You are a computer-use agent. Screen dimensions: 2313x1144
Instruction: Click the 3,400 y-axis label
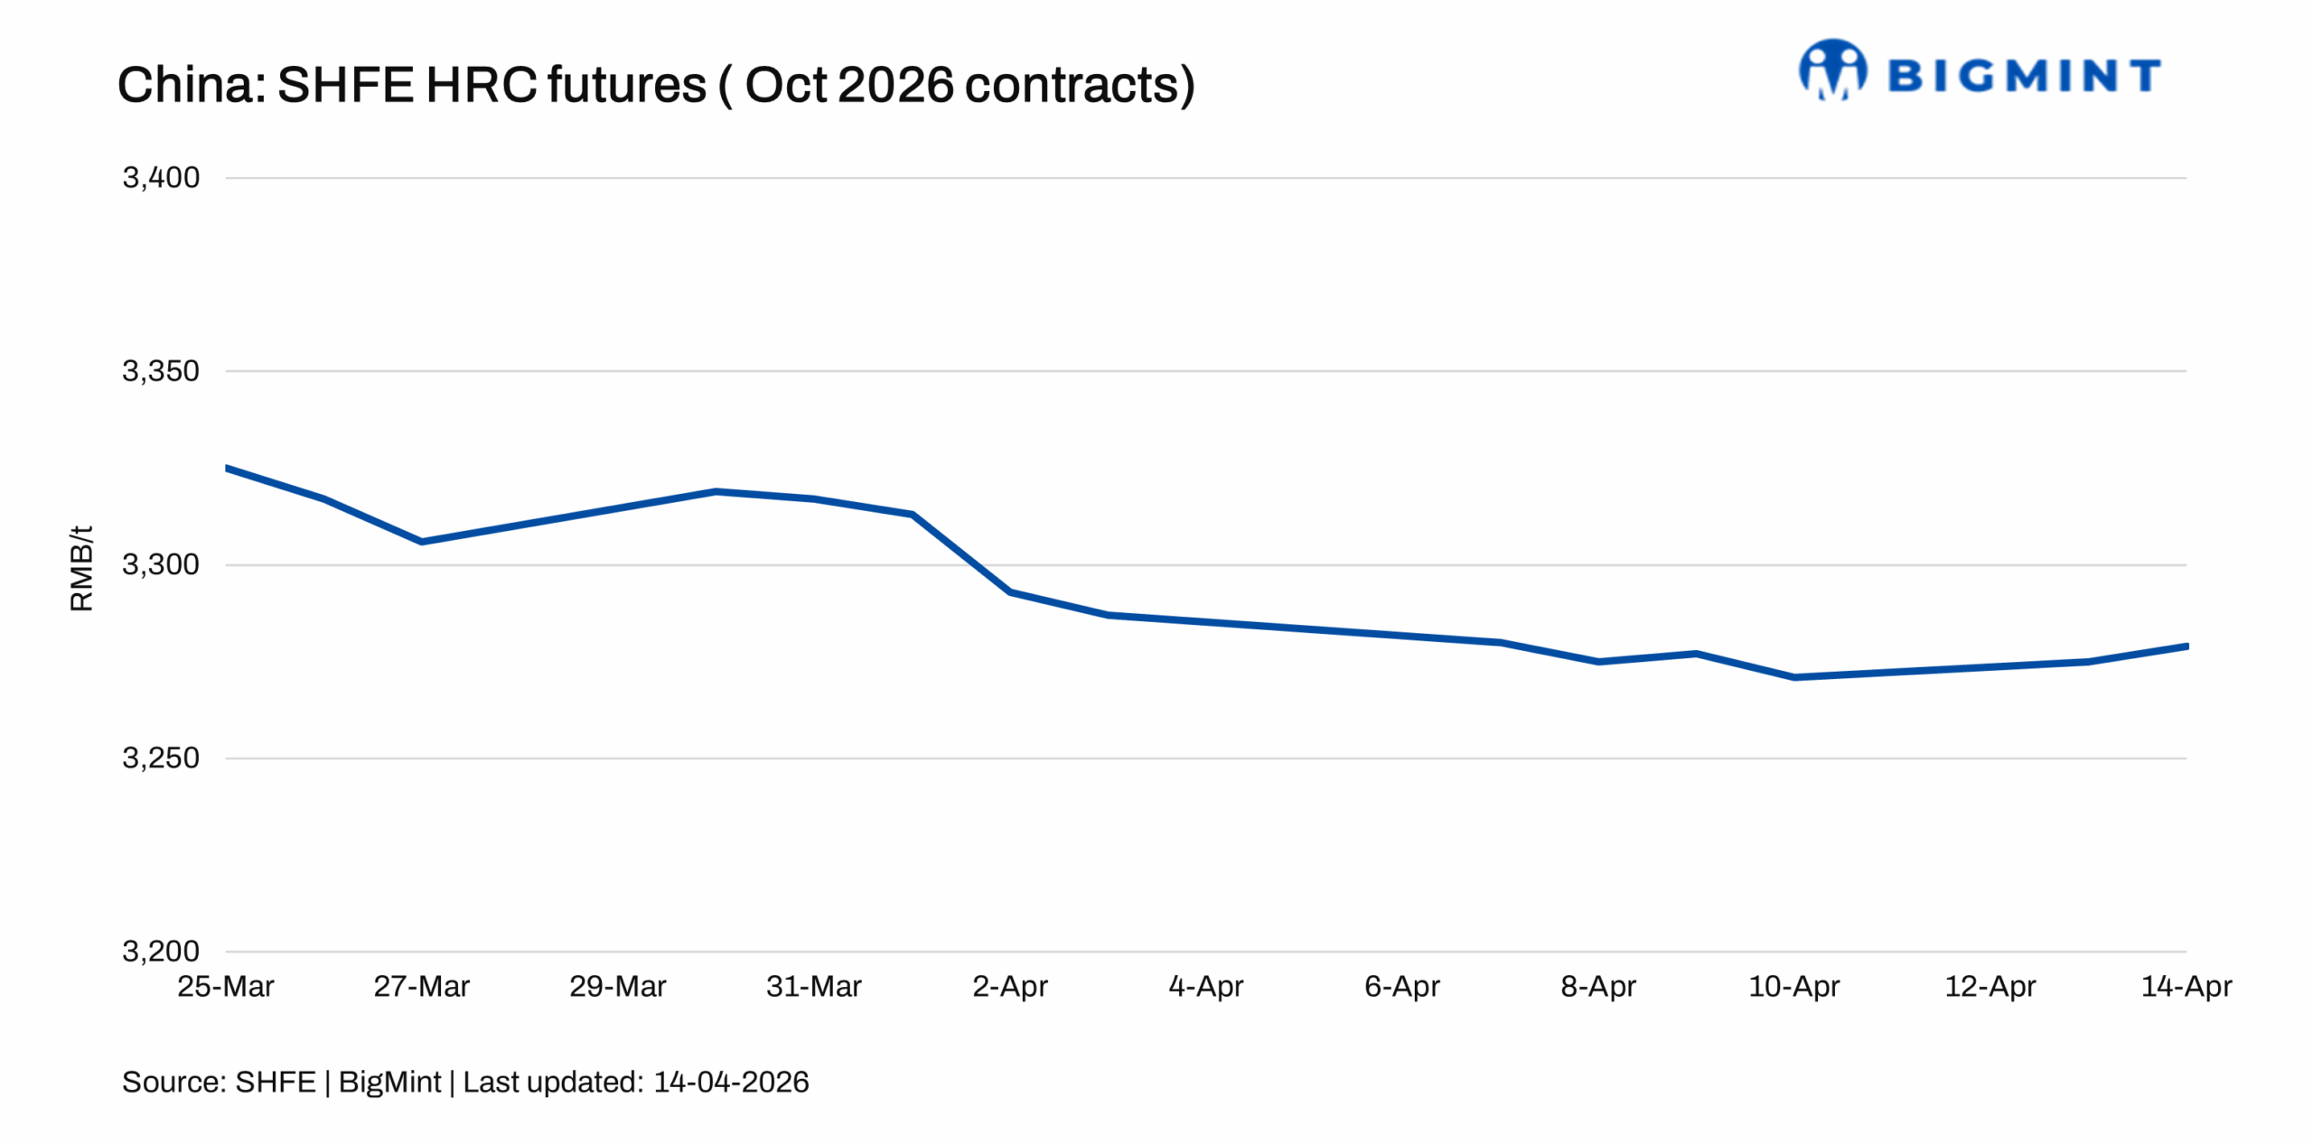pos(161,178)
